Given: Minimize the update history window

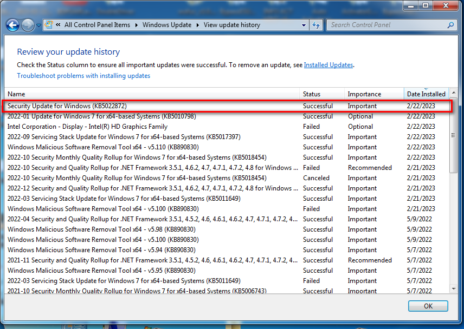Looking at the screenshot, I should (411, 5).
